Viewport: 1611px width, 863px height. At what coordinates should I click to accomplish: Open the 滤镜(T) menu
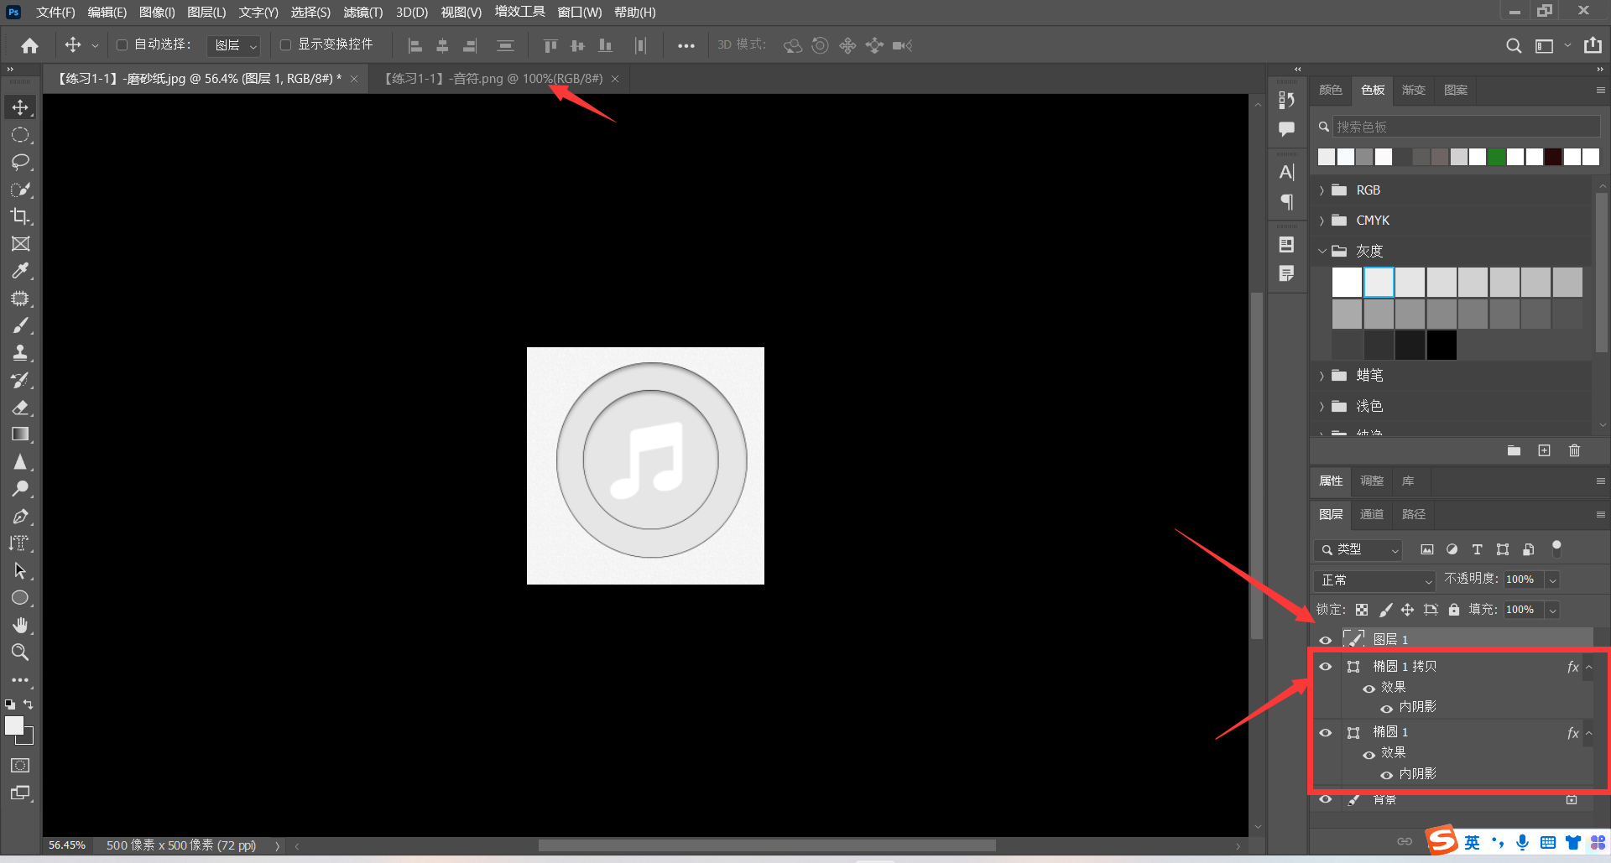362,12
